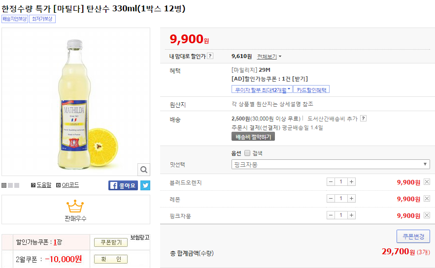435x268 pixels.
Task: Click help question mark beside 내맘대로 할인가
Action: (210, 56)
